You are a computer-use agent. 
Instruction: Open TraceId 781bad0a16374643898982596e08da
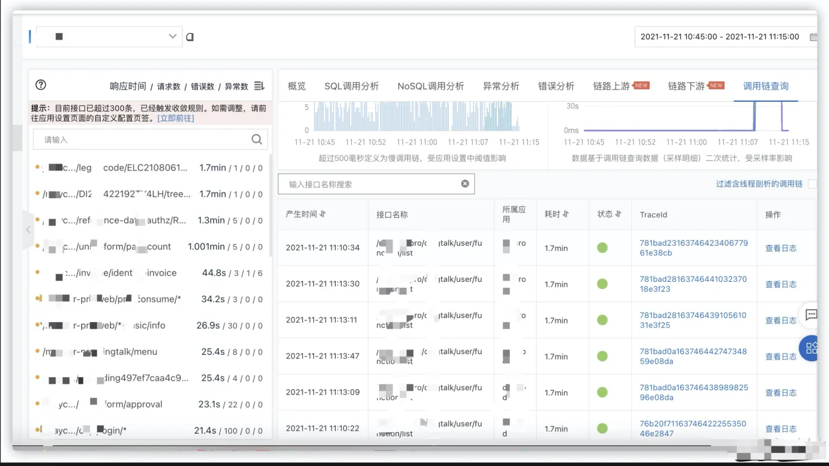pos(693,392)
